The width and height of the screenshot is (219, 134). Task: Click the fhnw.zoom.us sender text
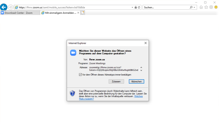(97, 59)
